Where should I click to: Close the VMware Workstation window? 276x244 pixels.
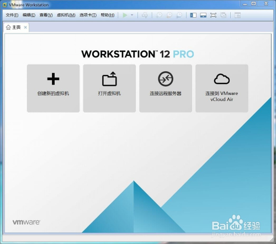(266, 4)
